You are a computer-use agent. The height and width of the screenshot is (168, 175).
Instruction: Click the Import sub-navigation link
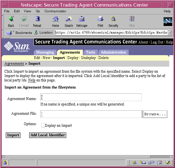pyautogui.click(x=59, y=58)
